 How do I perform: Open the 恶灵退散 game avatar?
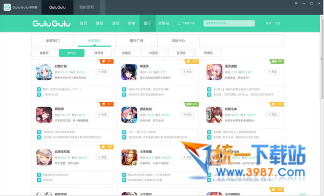[214, 72]
